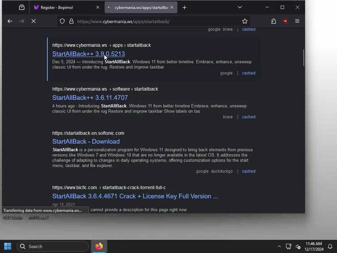Open options dots for the 3.9.0.5213 result
The image size is (337, 253).
coord(238,73)
